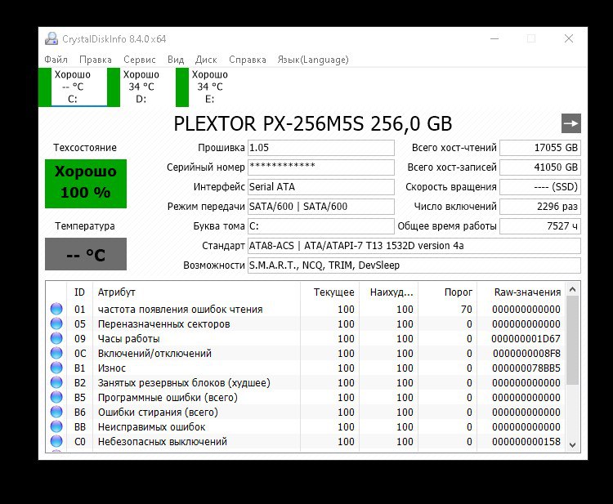Click the Наихуд... column header
This screenshot has height=504, width=613.
[388, 292]
